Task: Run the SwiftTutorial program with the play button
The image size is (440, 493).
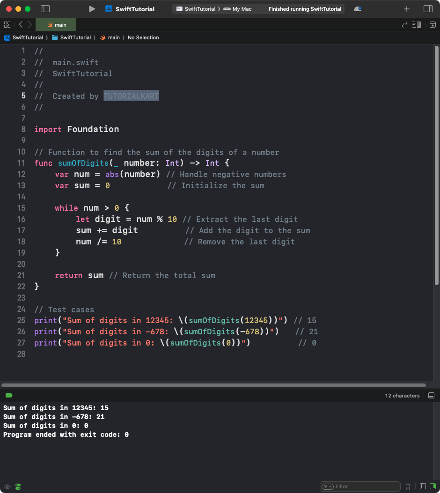Action: pos(92,8)
